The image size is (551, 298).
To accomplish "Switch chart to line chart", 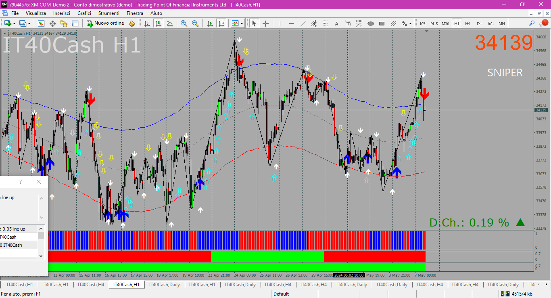I will 170,23.
